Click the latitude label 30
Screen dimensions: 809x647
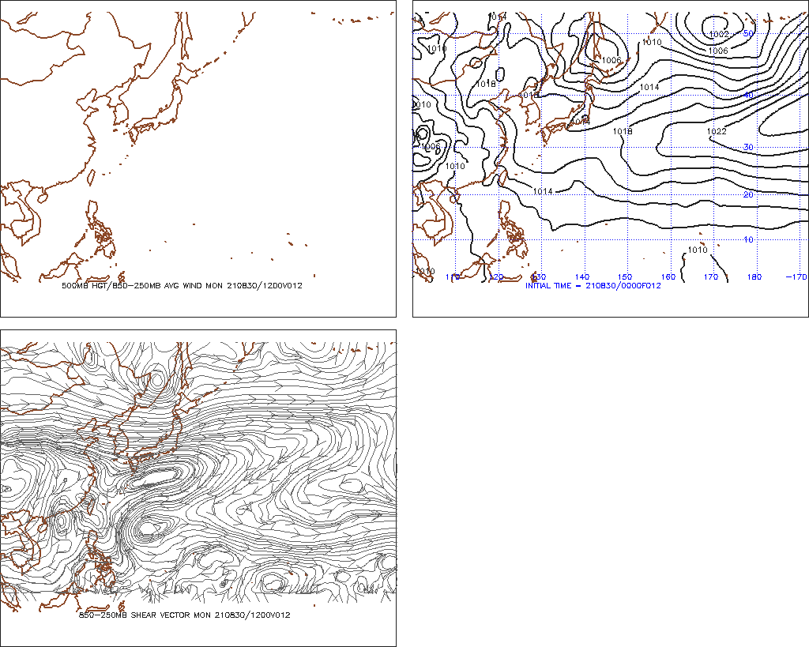[x=748, y=147]
